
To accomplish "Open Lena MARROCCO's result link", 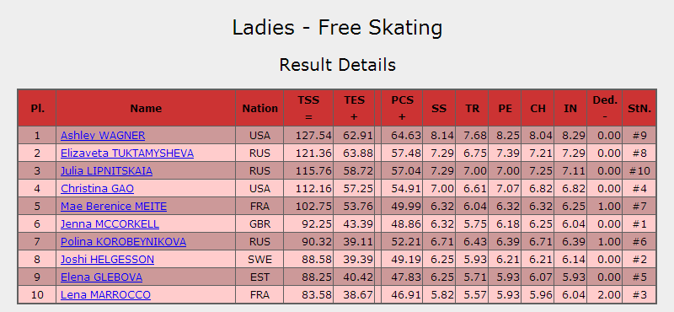I will [106, 295].
